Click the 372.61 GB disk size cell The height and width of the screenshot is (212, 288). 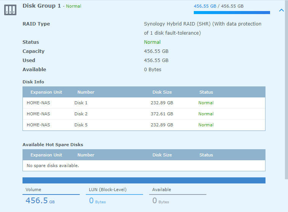tap(162, 114)
